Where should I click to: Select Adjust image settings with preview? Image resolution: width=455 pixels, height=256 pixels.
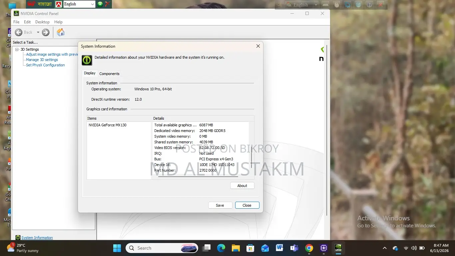[52, 54]
